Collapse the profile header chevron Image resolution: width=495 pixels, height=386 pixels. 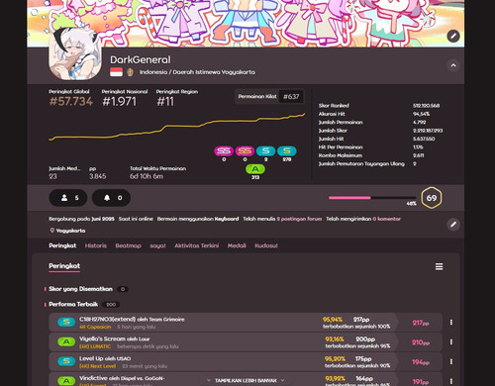[x=453, y=65]
